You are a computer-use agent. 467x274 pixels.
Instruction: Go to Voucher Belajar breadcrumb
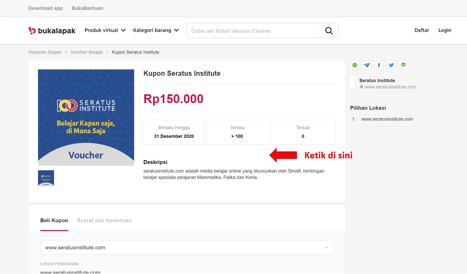coord(86,52)
